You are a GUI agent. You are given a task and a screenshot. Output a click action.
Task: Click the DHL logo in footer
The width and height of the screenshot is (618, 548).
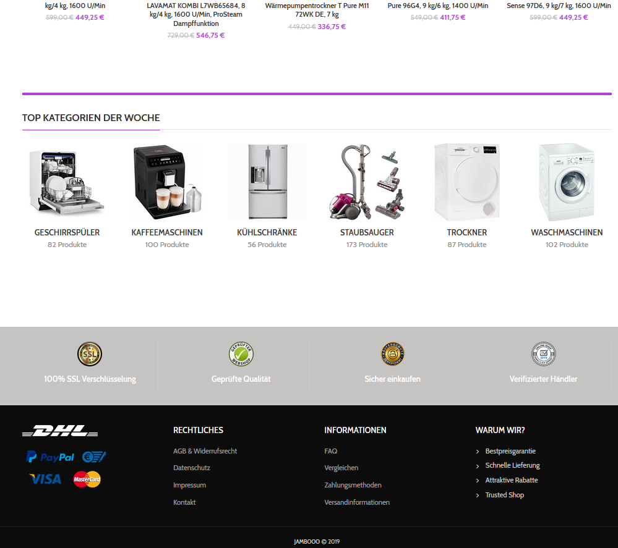click(60, 431)
